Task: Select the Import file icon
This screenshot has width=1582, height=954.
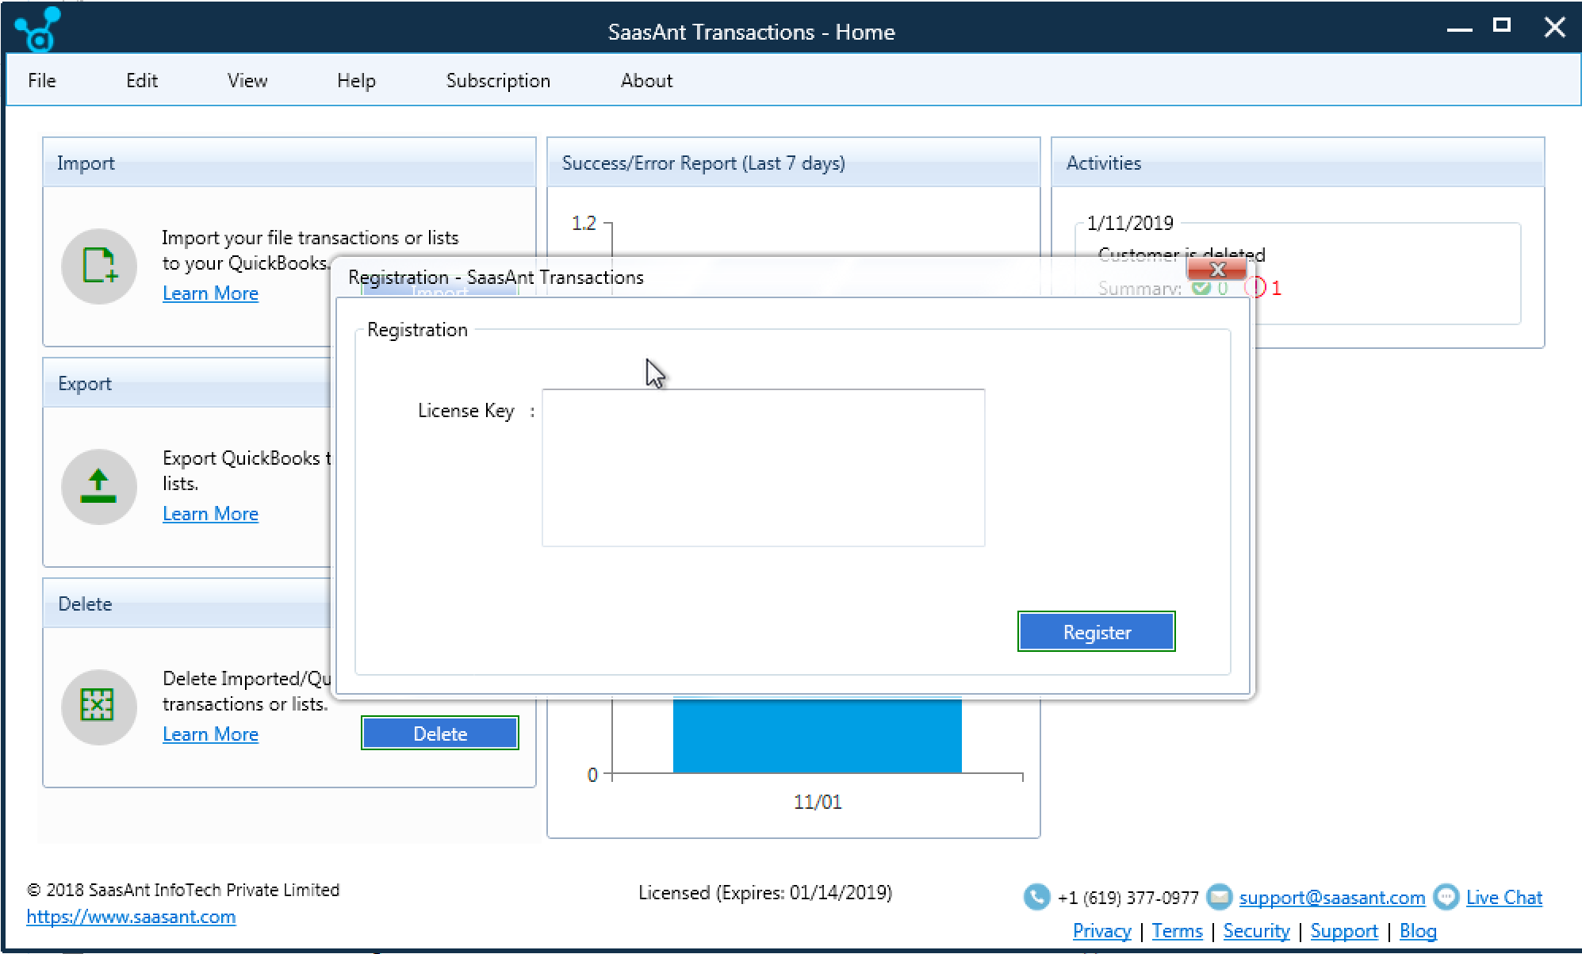Action: tap(99, 266)
